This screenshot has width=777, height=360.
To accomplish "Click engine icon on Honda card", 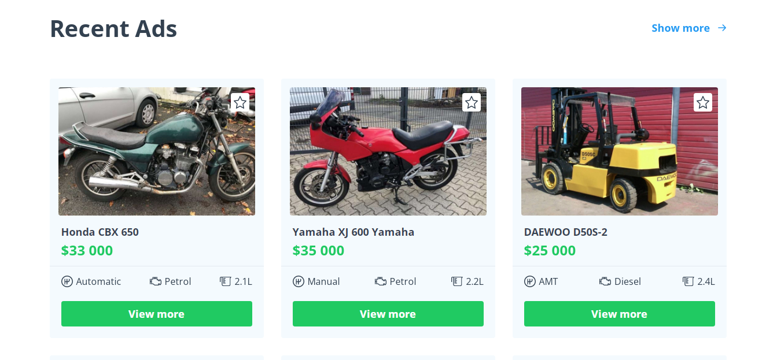I will [x=156, y=281].
